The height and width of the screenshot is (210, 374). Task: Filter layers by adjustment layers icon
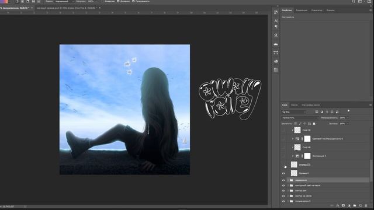(322, 111)
